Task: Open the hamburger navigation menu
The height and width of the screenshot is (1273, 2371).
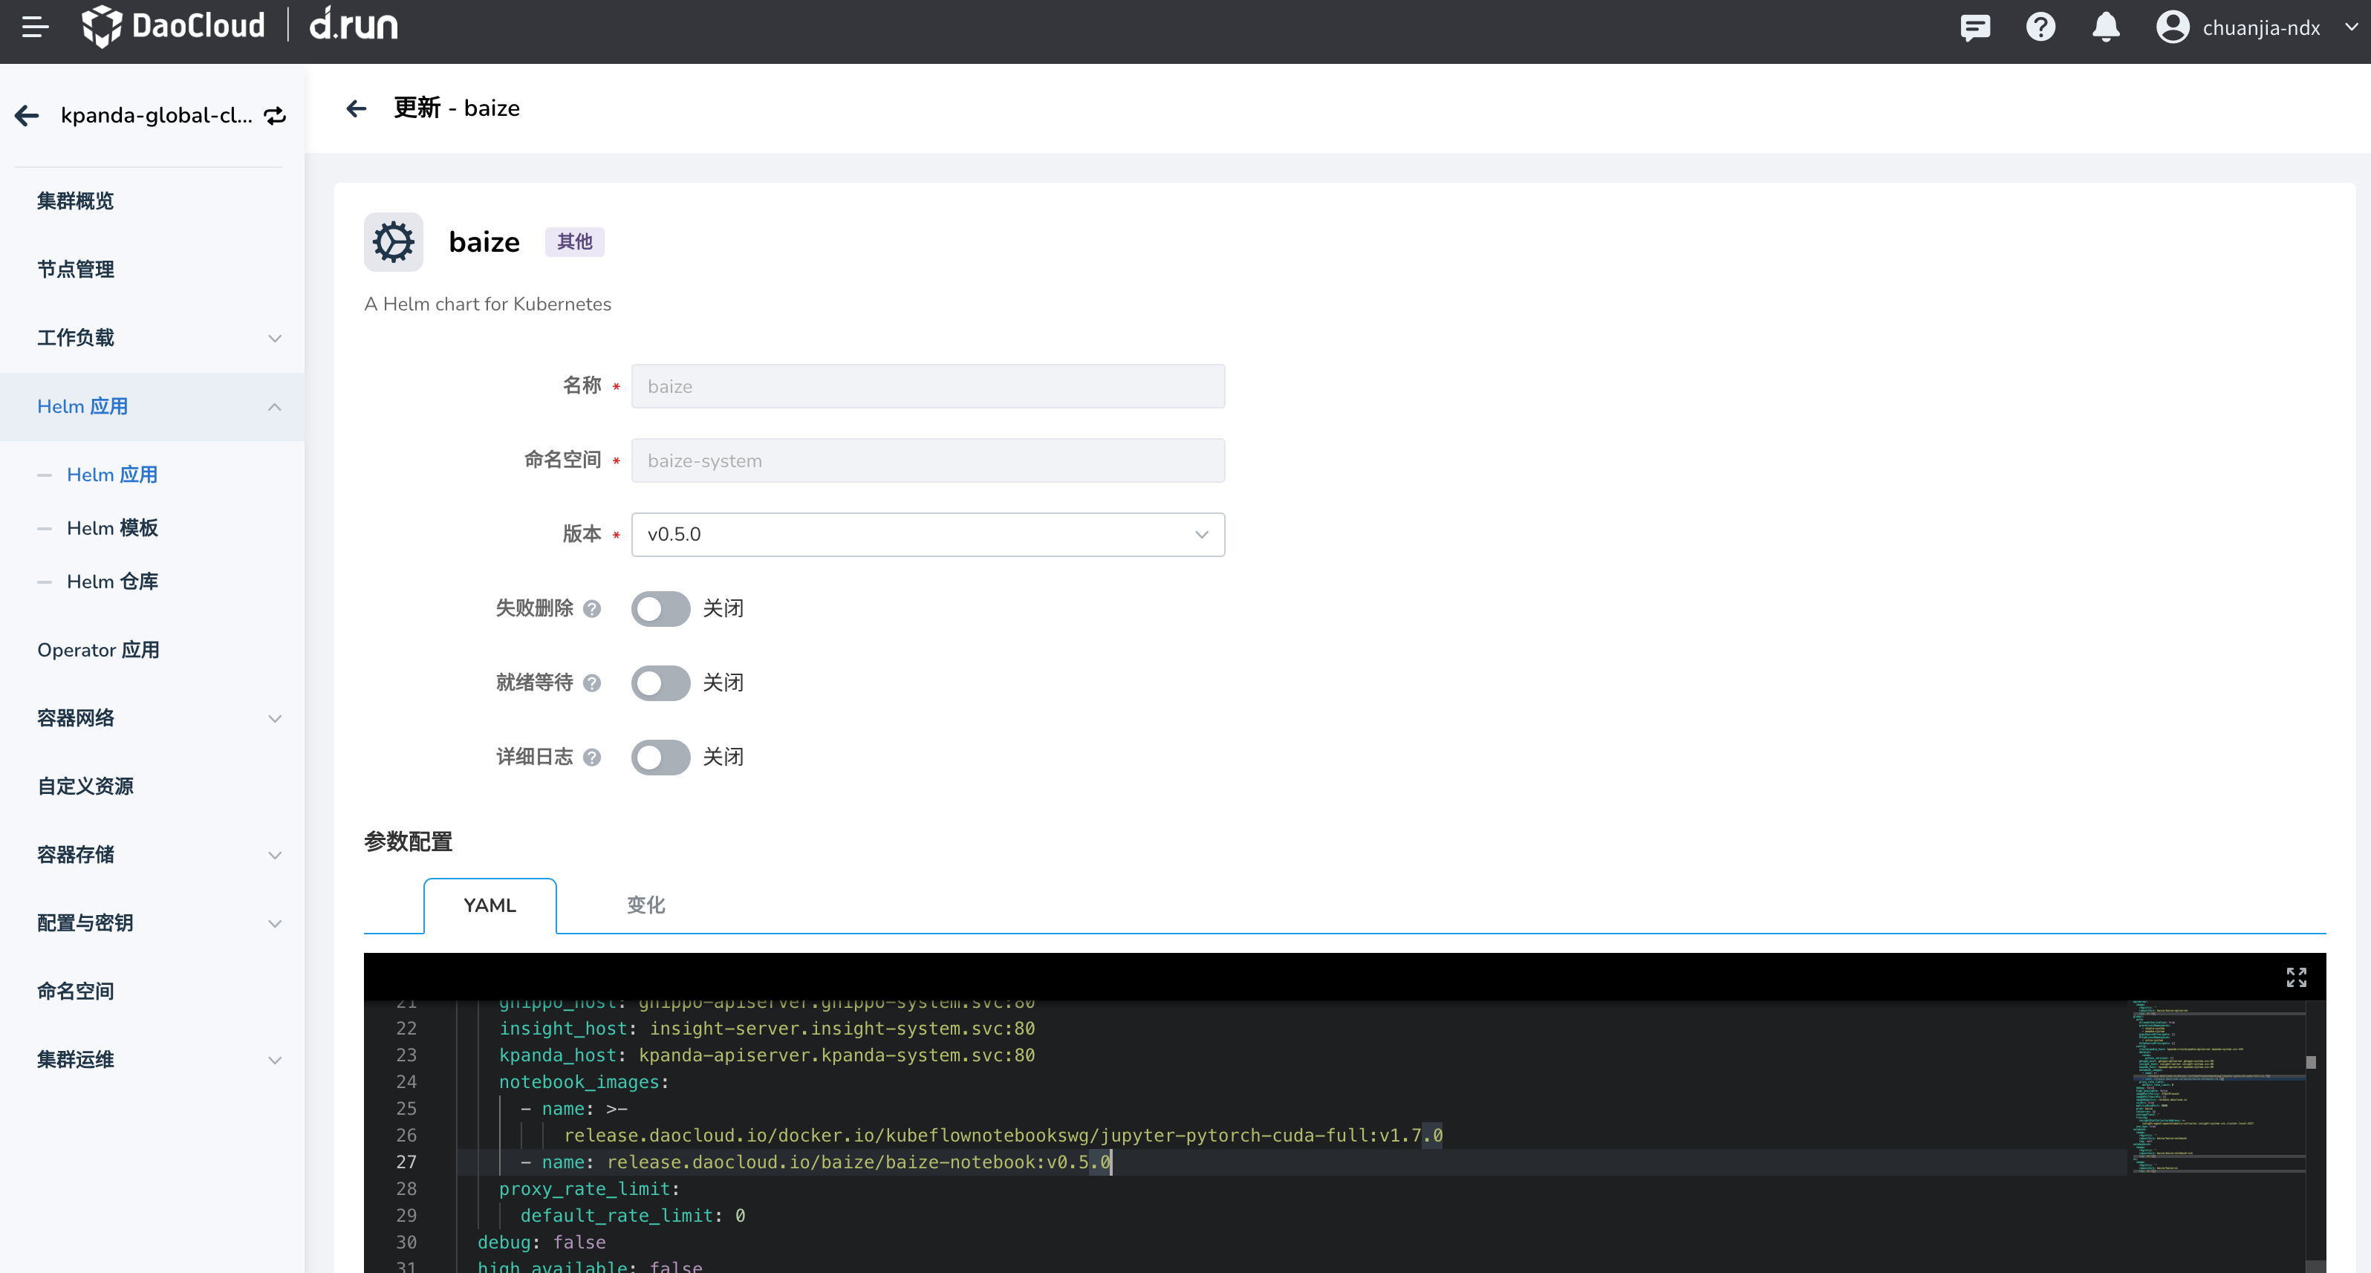Action: coord(35,27)
